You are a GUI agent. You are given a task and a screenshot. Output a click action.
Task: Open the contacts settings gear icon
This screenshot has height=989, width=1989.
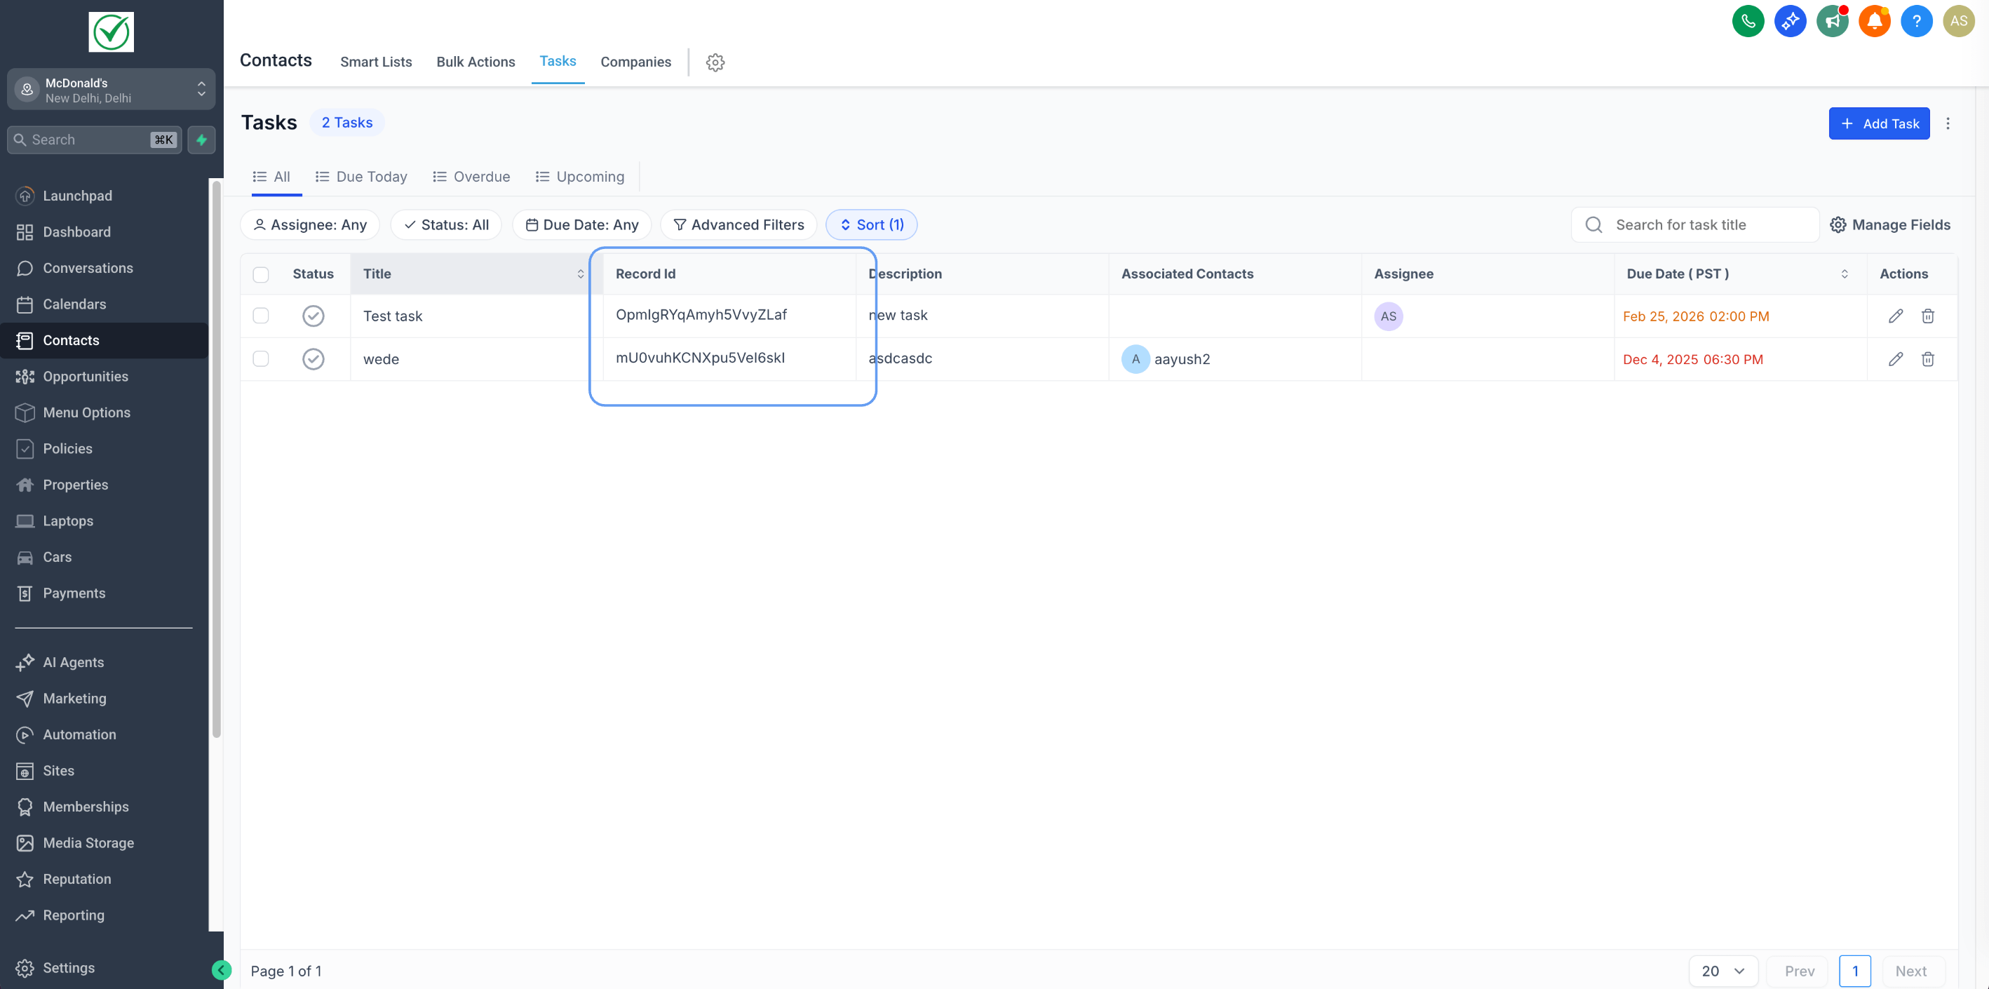point(715,62)
